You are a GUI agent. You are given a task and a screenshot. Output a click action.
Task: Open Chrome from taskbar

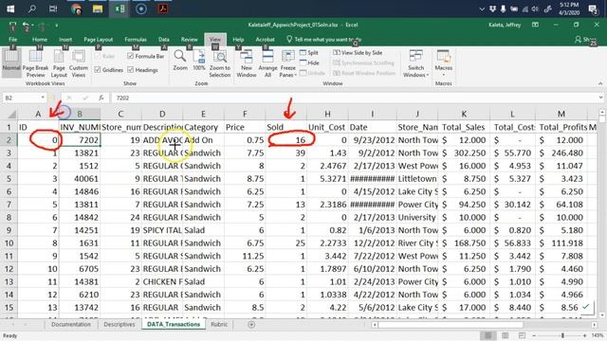click(x=76, y=9)
